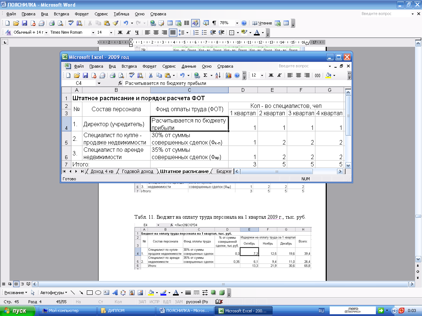Toggle italic in the Excel toolbar
This screenshot has width=422, height=316.
point(279,75)
